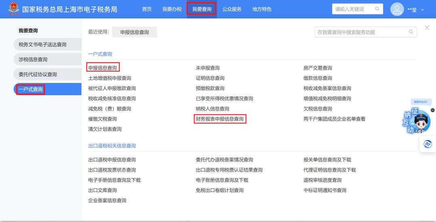Click the magnifier icon in header search
Image resolution: width=436 pixels, height=222 pixels.
pos(377,9)
